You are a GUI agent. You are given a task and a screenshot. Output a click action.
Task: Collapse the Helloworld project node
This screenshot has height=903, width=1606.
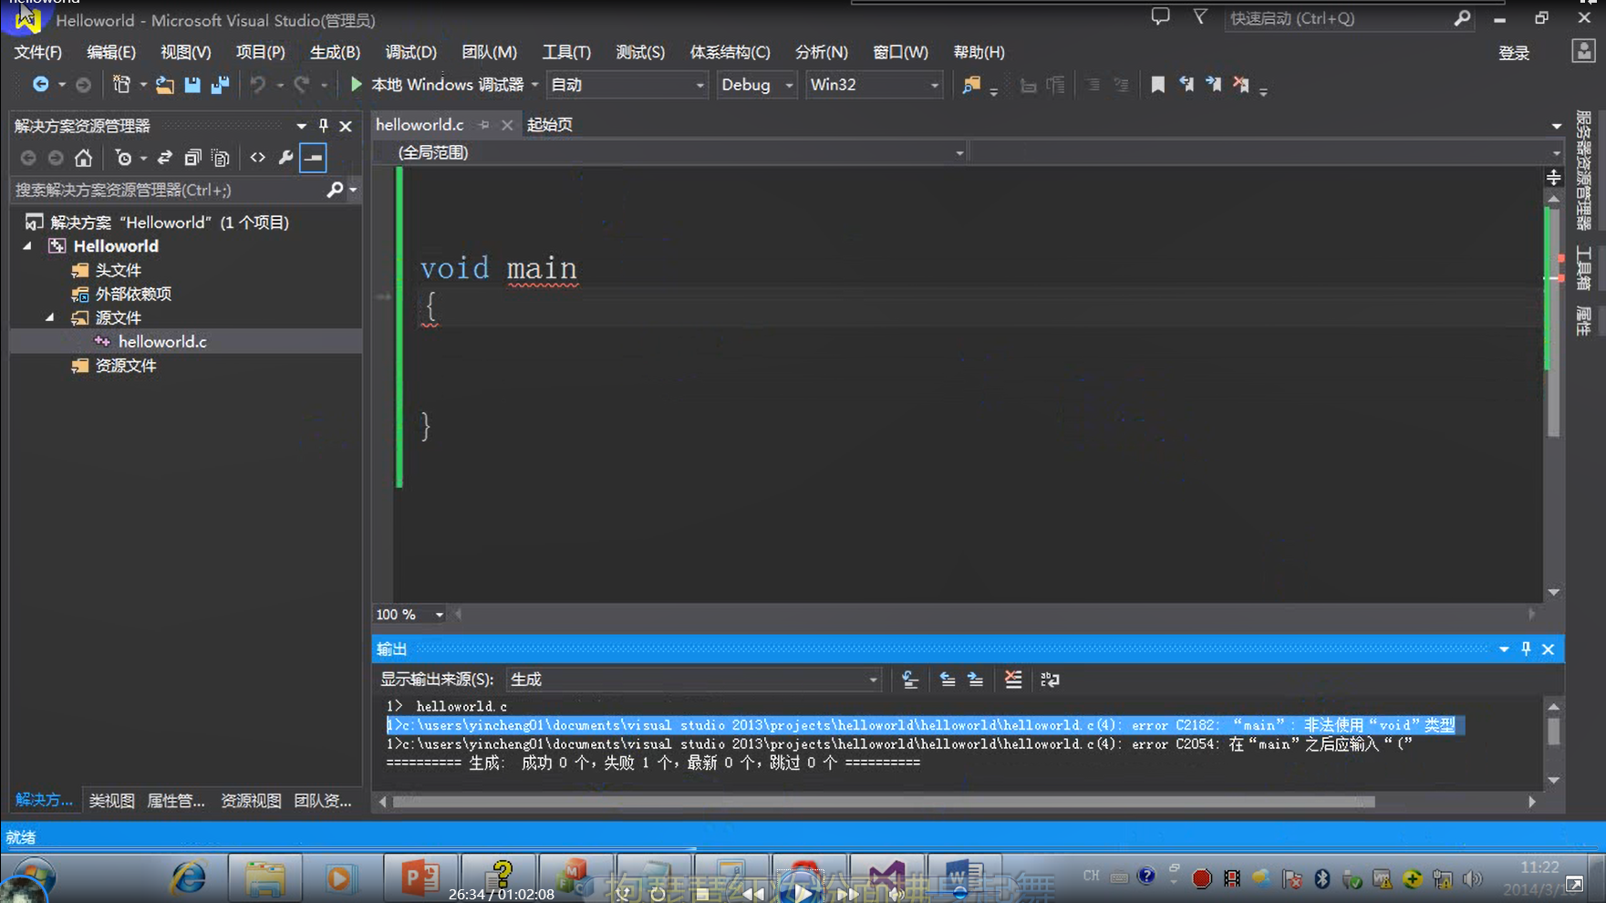click(27, 246)
